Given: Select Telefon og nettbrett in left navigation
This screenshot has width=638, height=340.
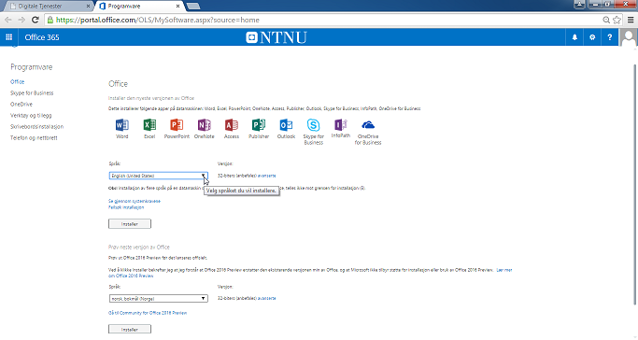Looking at the screenshot, I should (x=34, y=138).
